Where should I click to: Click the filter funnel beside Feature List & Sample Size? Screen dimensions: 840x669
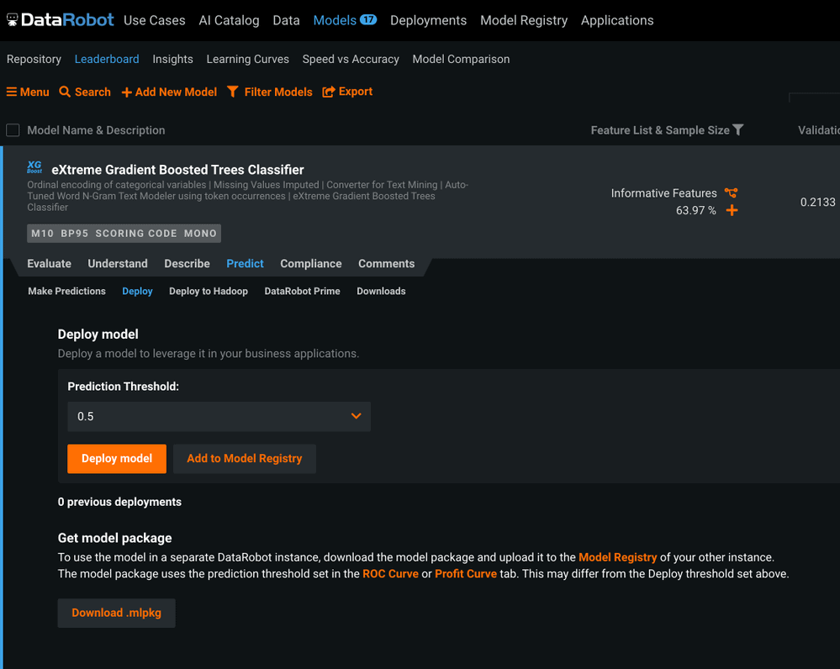738,129
